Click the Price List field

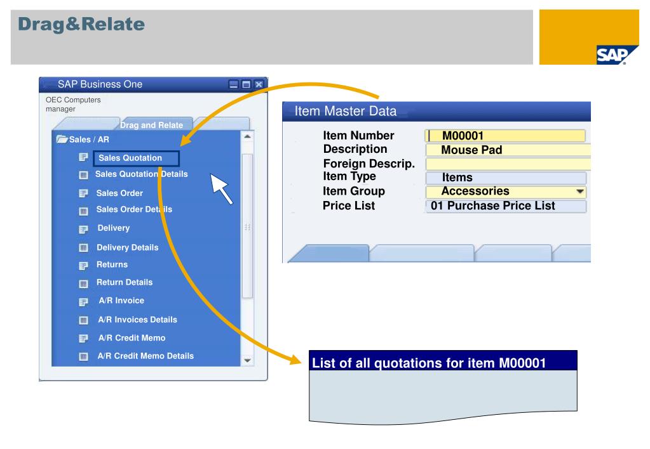(506, 206)
